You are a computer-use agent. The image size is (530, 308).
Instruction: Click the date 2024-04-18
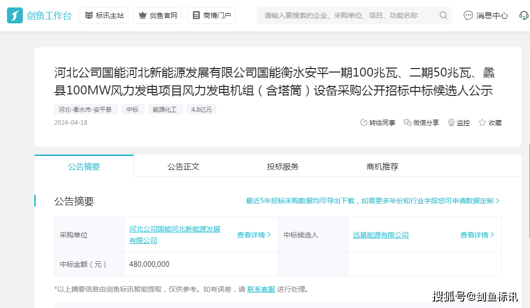[x=71, y=123]
